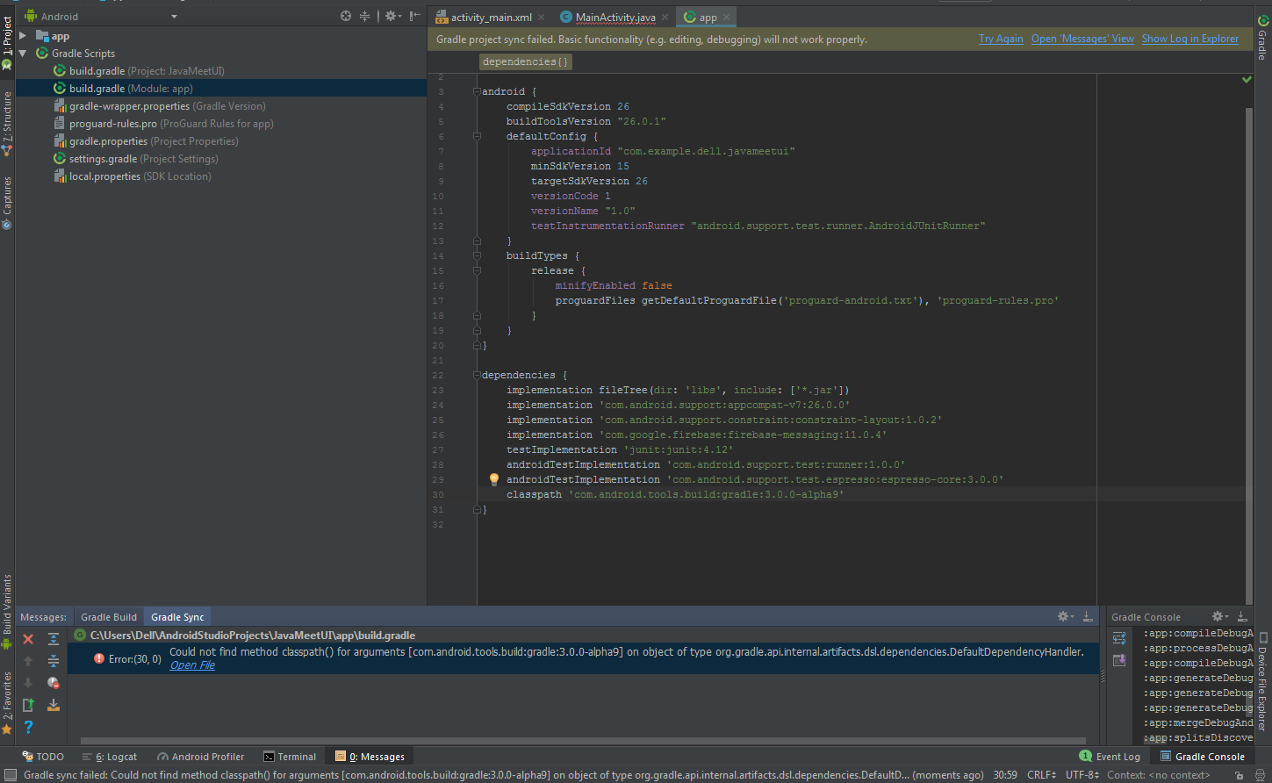The height and width of the screenshot is (783, 1272).
Task: Open the Android project view dropdown
Action: pyautogui.click(x=174, y=17)
